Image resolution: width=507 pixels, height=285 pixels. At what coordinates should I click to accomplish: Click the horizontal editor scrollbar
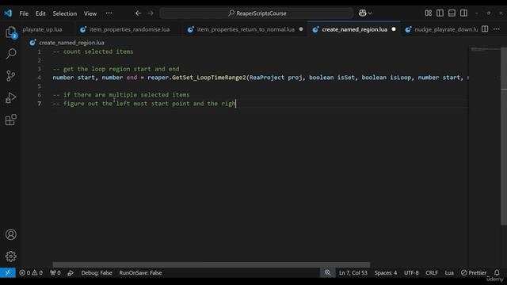[212, 264]
